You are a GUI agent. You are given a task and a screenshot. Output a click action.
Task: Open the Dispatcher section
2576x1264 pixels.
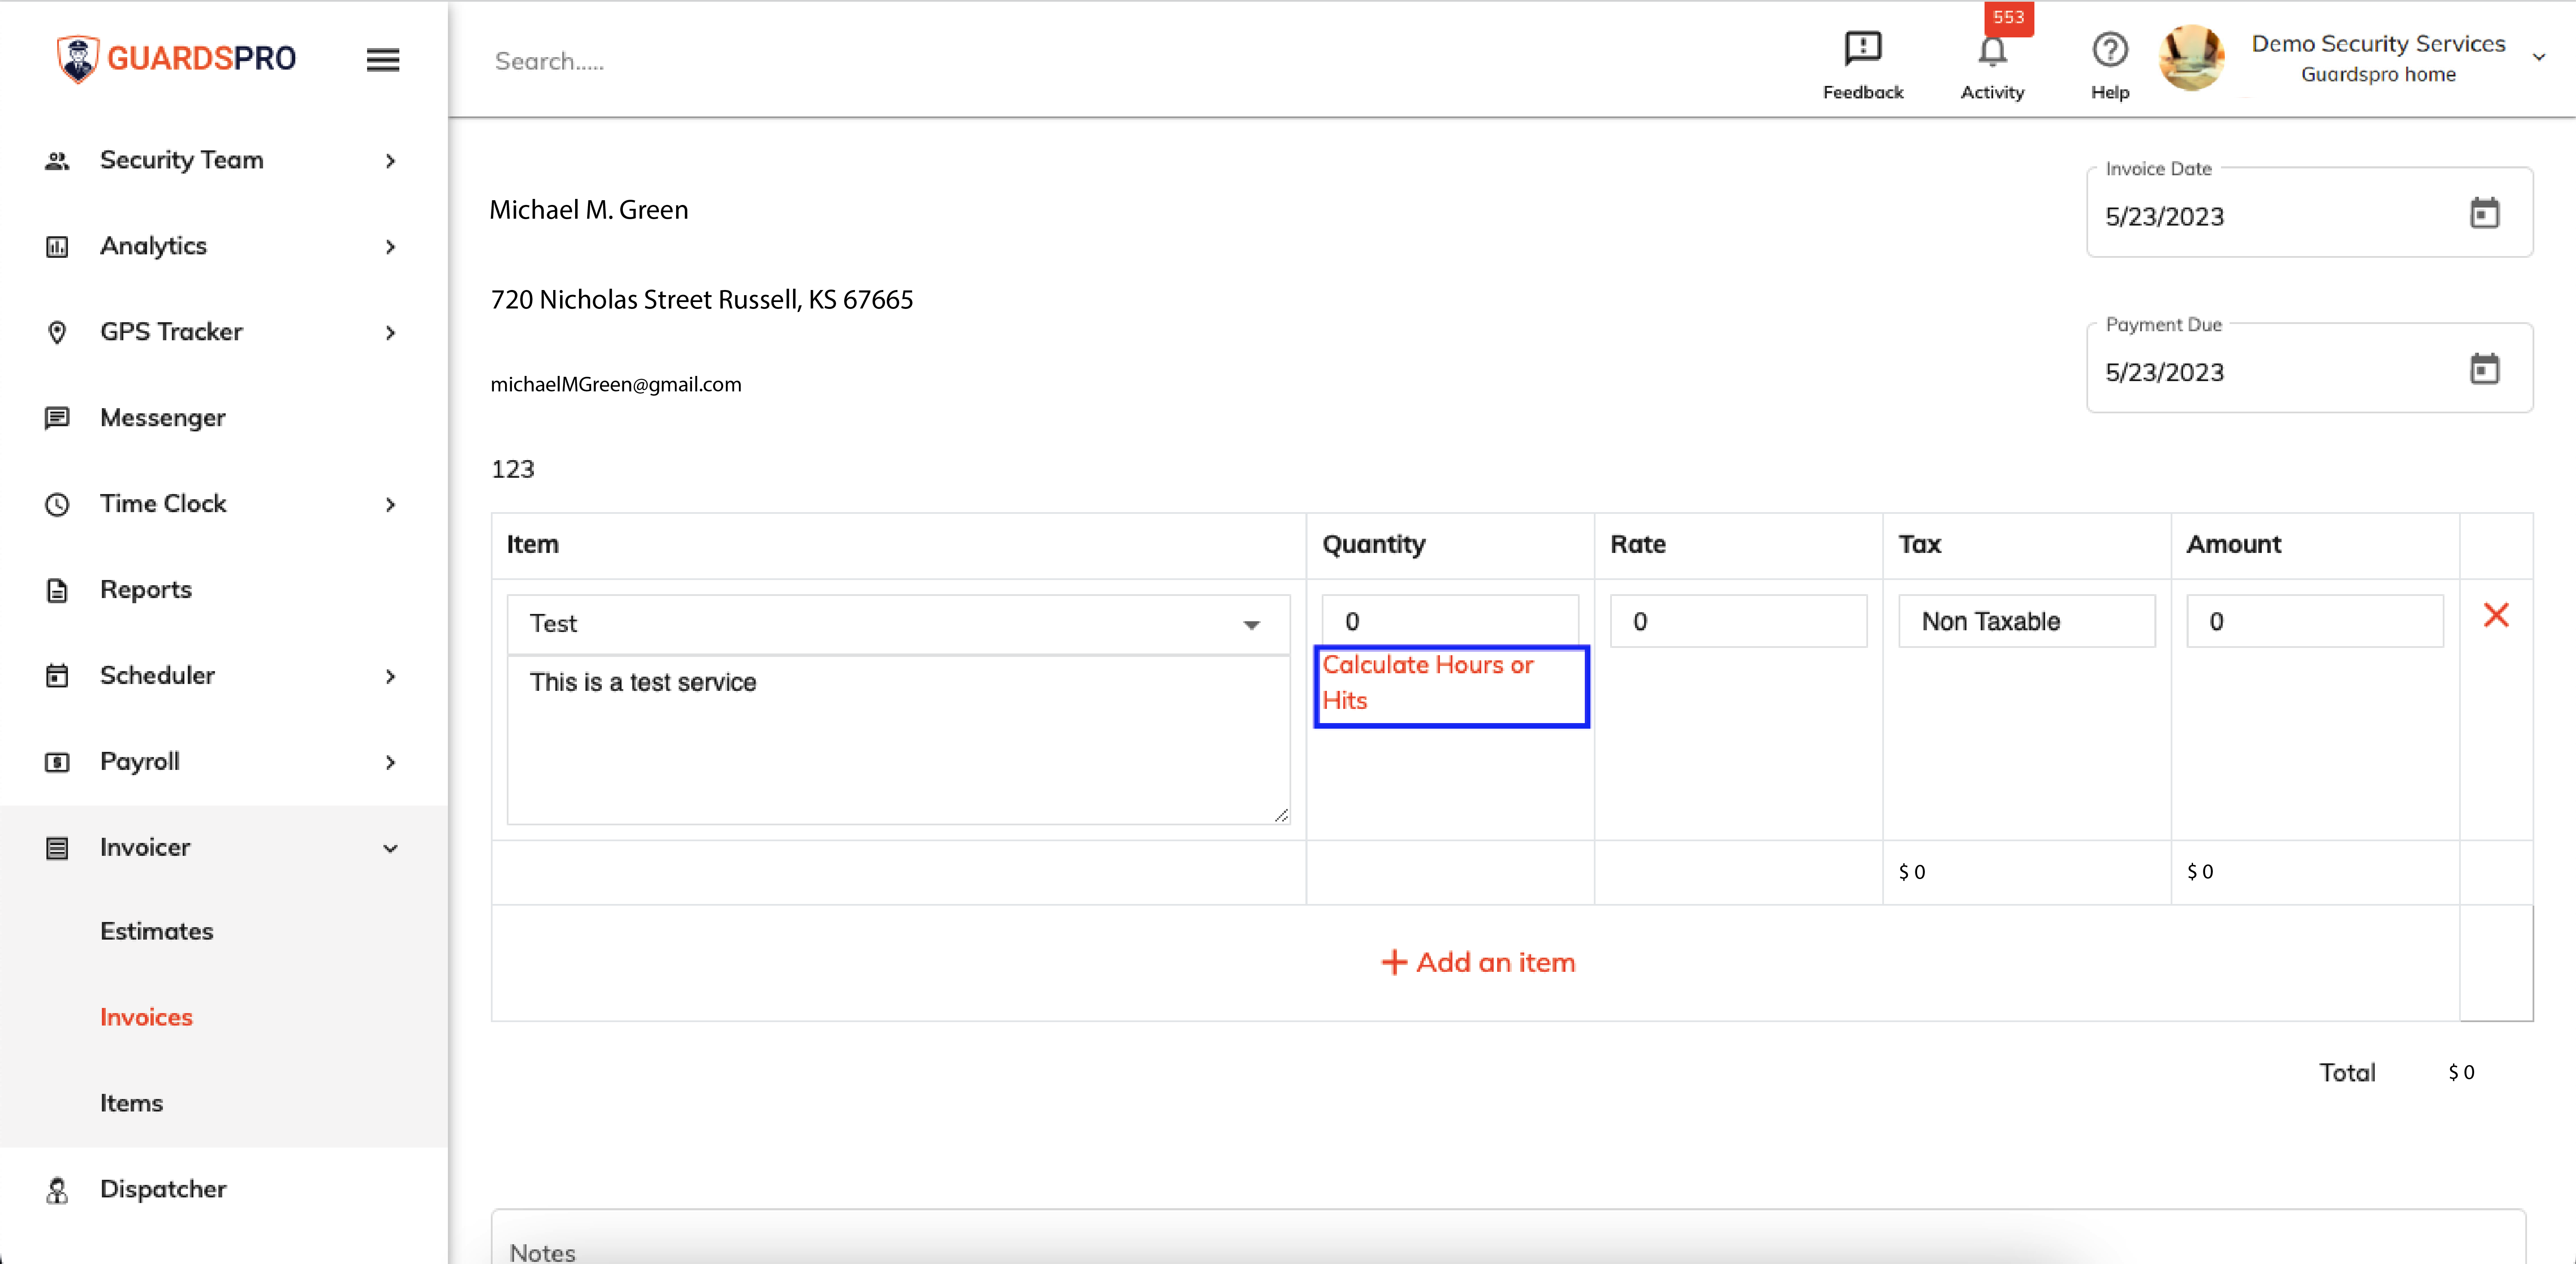[163, 1189]
